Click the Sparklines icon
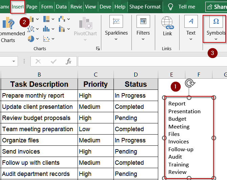 point(116,21)
